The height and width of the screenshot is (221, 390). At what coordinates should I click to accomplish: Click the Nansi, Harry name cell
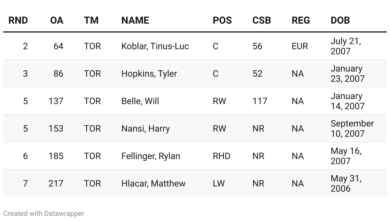point(145,129)
